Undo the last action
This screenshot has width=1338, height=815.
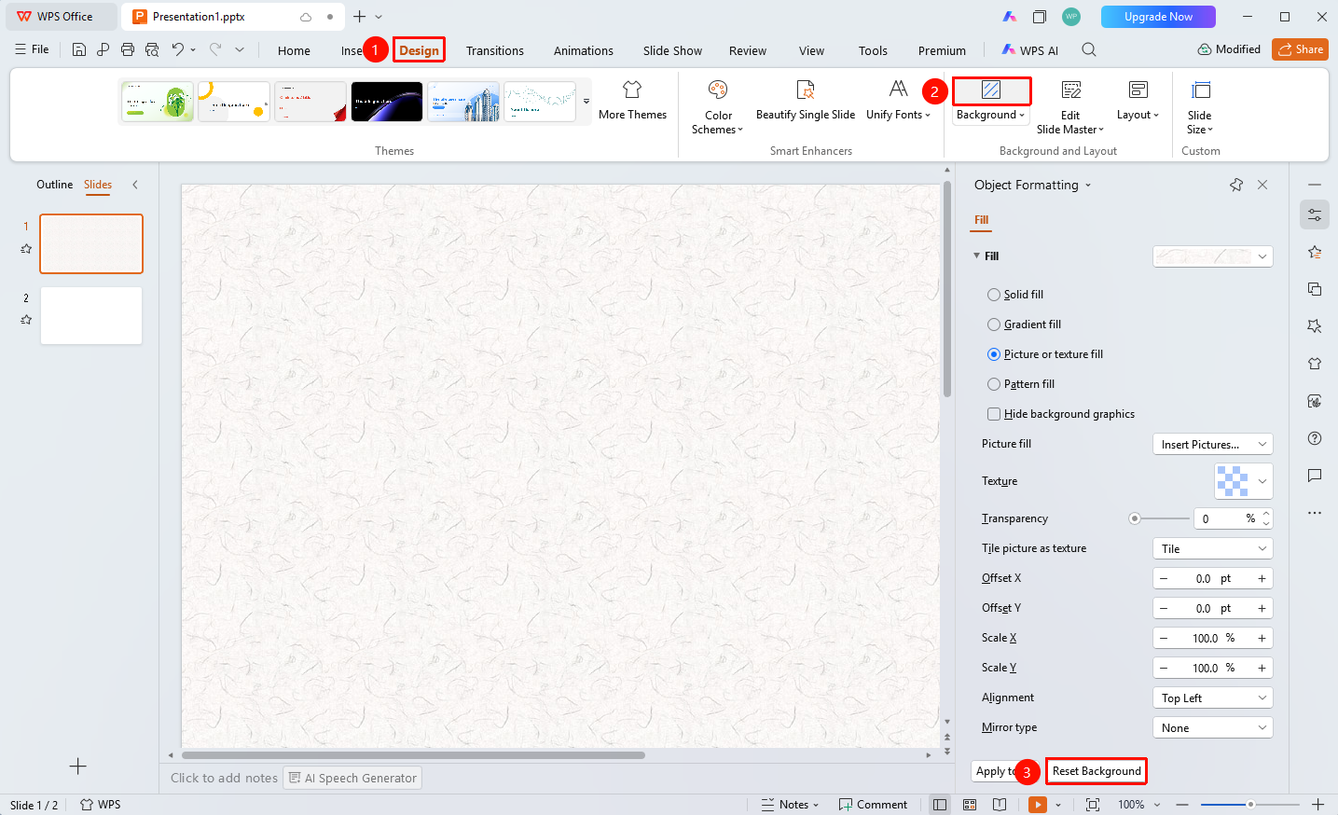(177, 49)
